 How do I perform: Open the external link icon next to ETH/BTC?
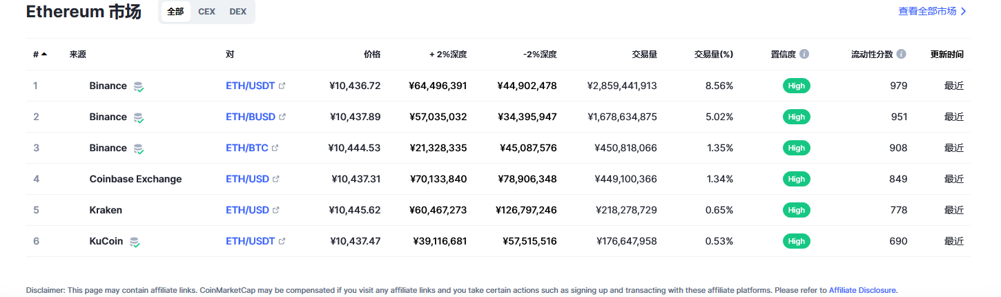275,148
